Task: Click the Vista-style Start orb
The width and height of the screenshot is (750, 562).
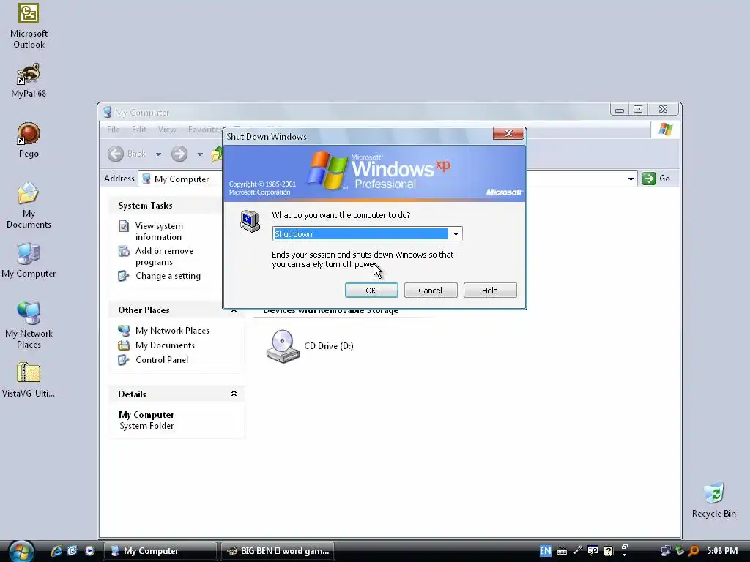Action: click(21, 551)
